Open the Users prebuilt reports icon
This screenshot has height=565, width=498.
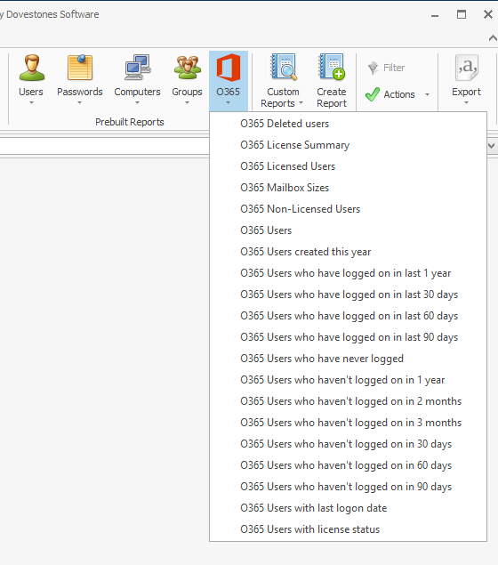pyautogui.click(x=32, y=68)
